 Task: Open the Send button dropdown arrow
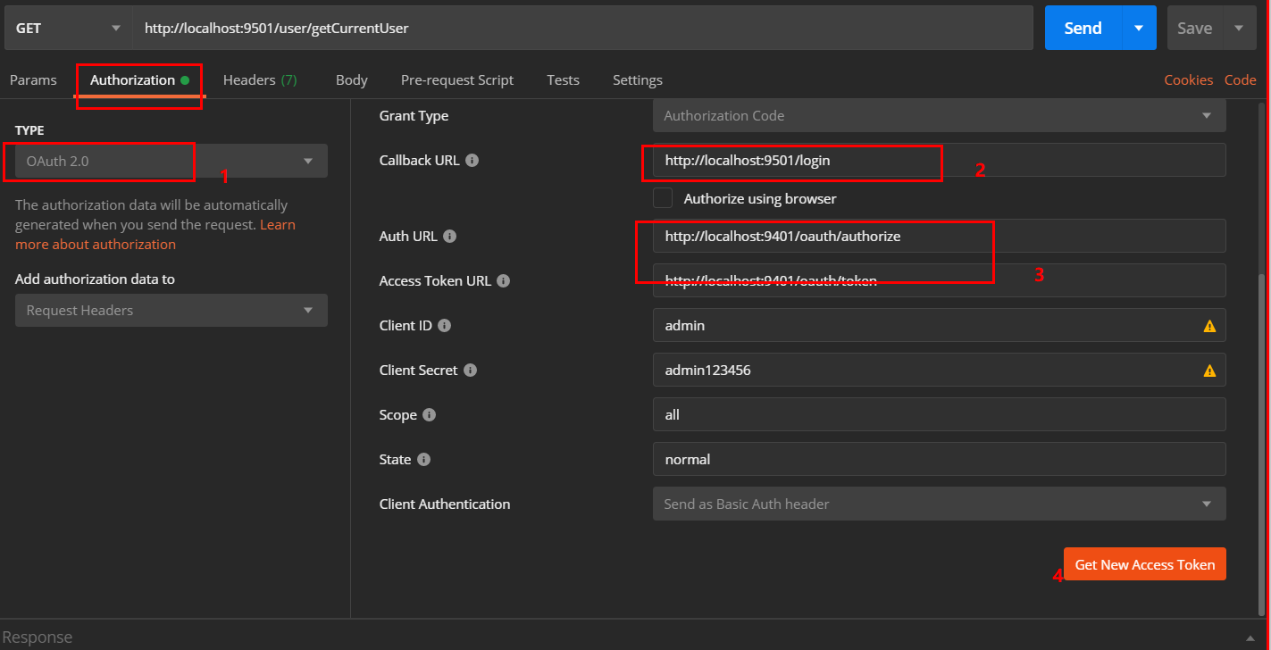click(1139, 29)
